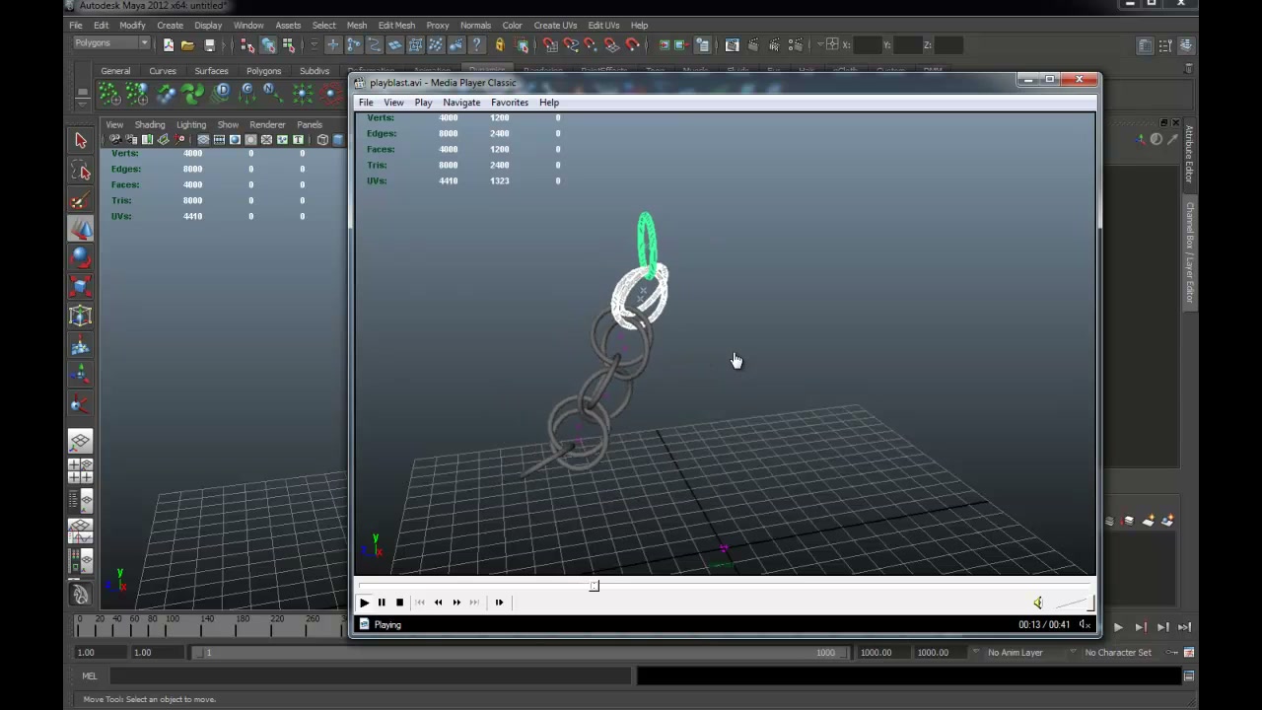1262x710 pixels.
Task: Choose the Lasso select tool in toolbox
Action: pos(81,172)
